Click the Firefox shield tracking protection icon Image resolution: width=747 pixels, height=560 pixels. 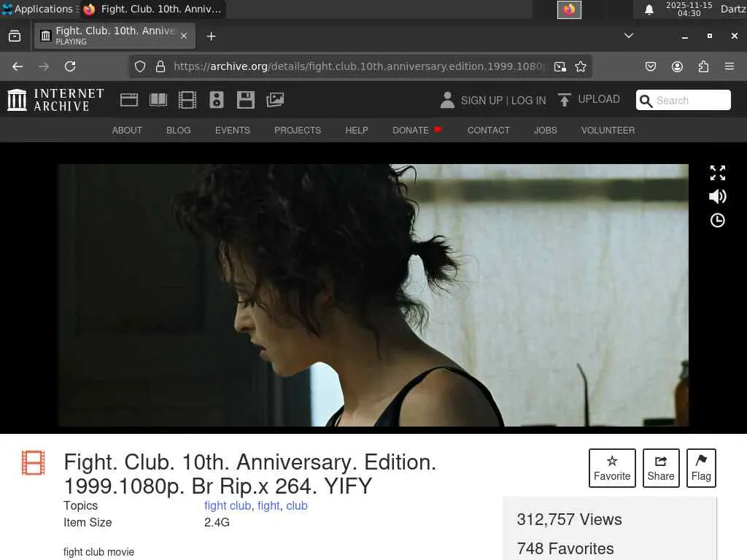139,66
